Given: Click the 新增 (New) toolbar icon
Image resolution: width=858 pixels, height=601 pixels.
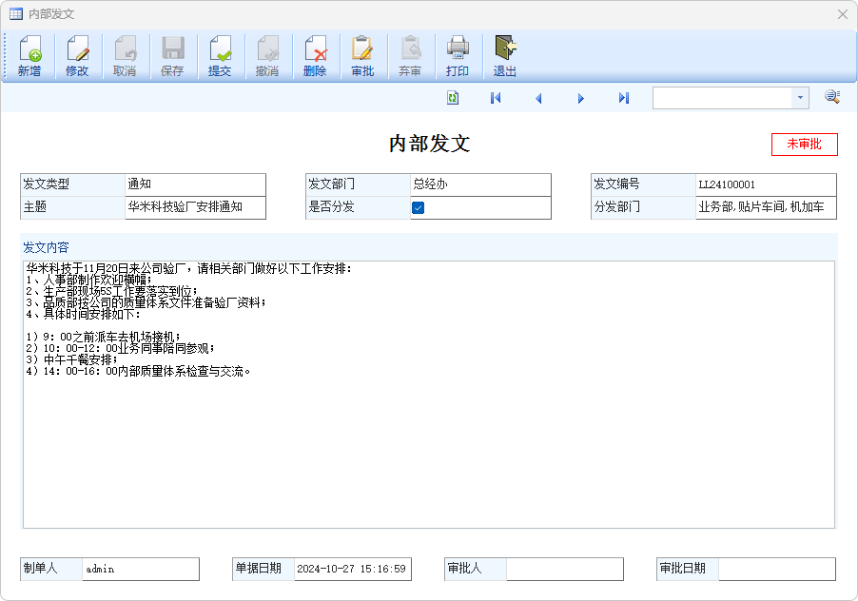Looking at the screenshot, I should coord(29,56).
